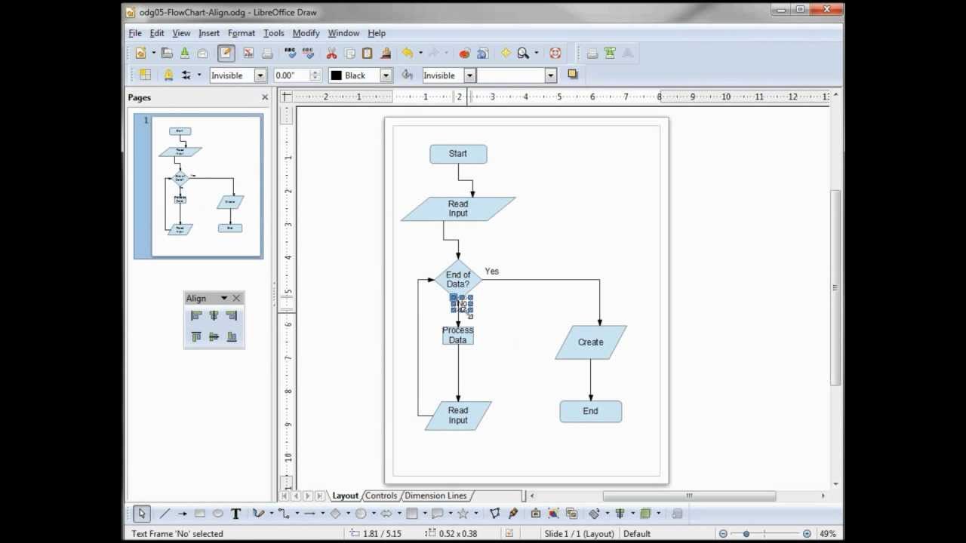Click the Spelling check ABC icon
The width and height of the screenshot is (966, 543).
(291, 53)
